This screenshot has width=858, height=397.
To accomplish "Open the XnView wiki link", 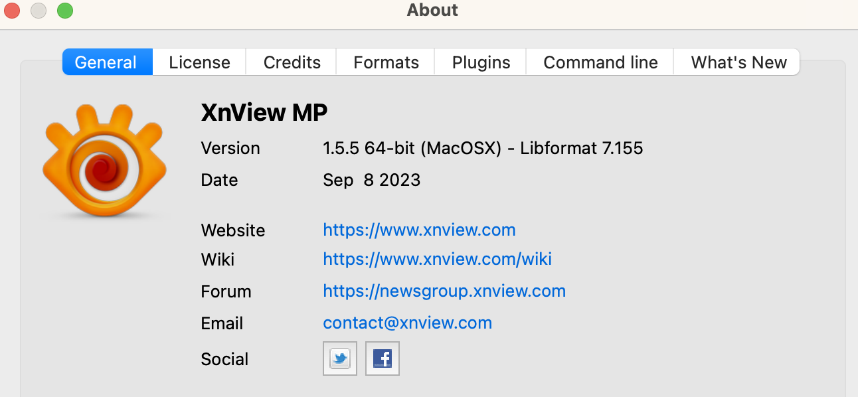I will coord(437,259).
